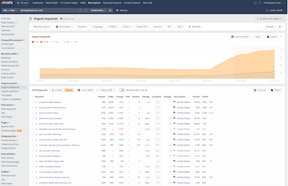Click chart annotation marker near 4 Dec
This screenshot has width=288, height=186.
tap(49, 78)
